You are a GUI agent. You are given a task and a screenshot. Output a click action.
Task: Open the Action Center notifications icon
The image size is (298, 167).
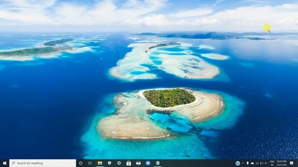click(x=292, y=163)
